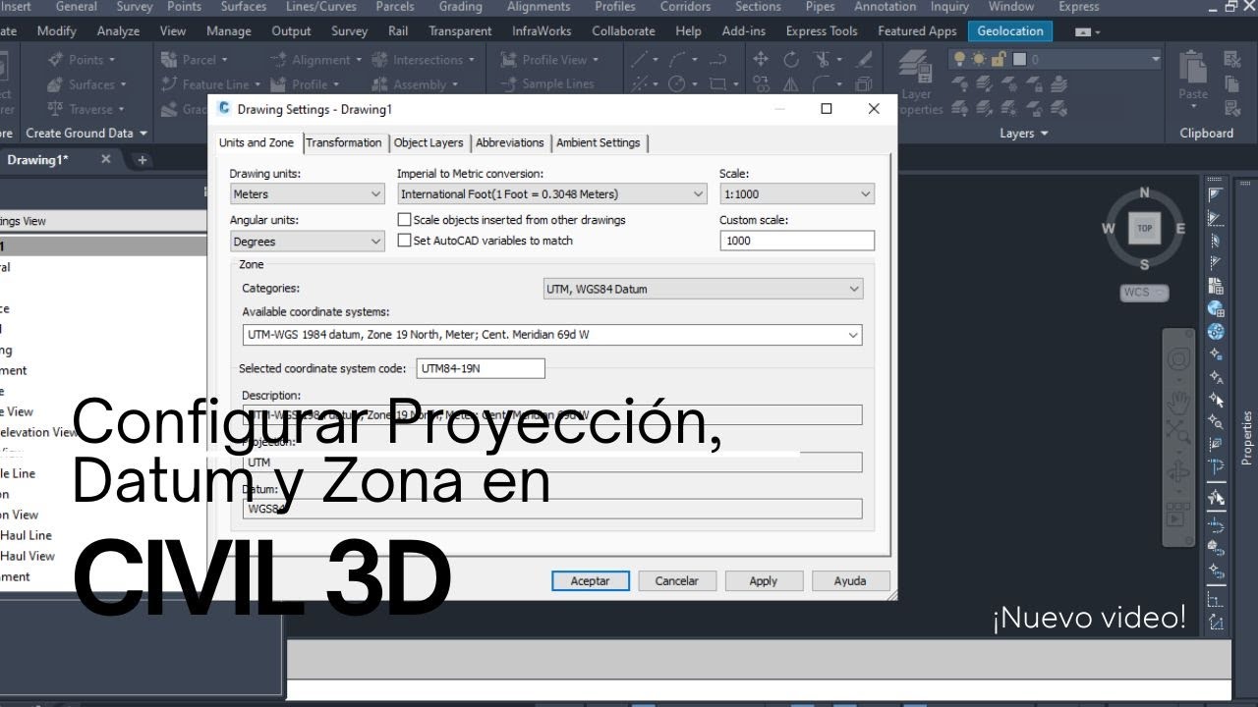
Task: Open the InfraWorks ribbon tab
Action: tap(542, 31)
